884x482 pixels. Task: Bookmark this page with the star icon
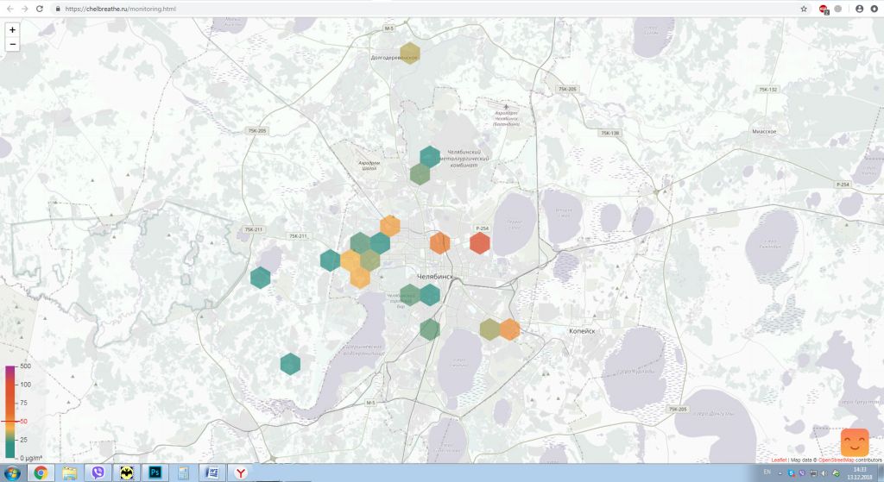click(x=804, y=9)
